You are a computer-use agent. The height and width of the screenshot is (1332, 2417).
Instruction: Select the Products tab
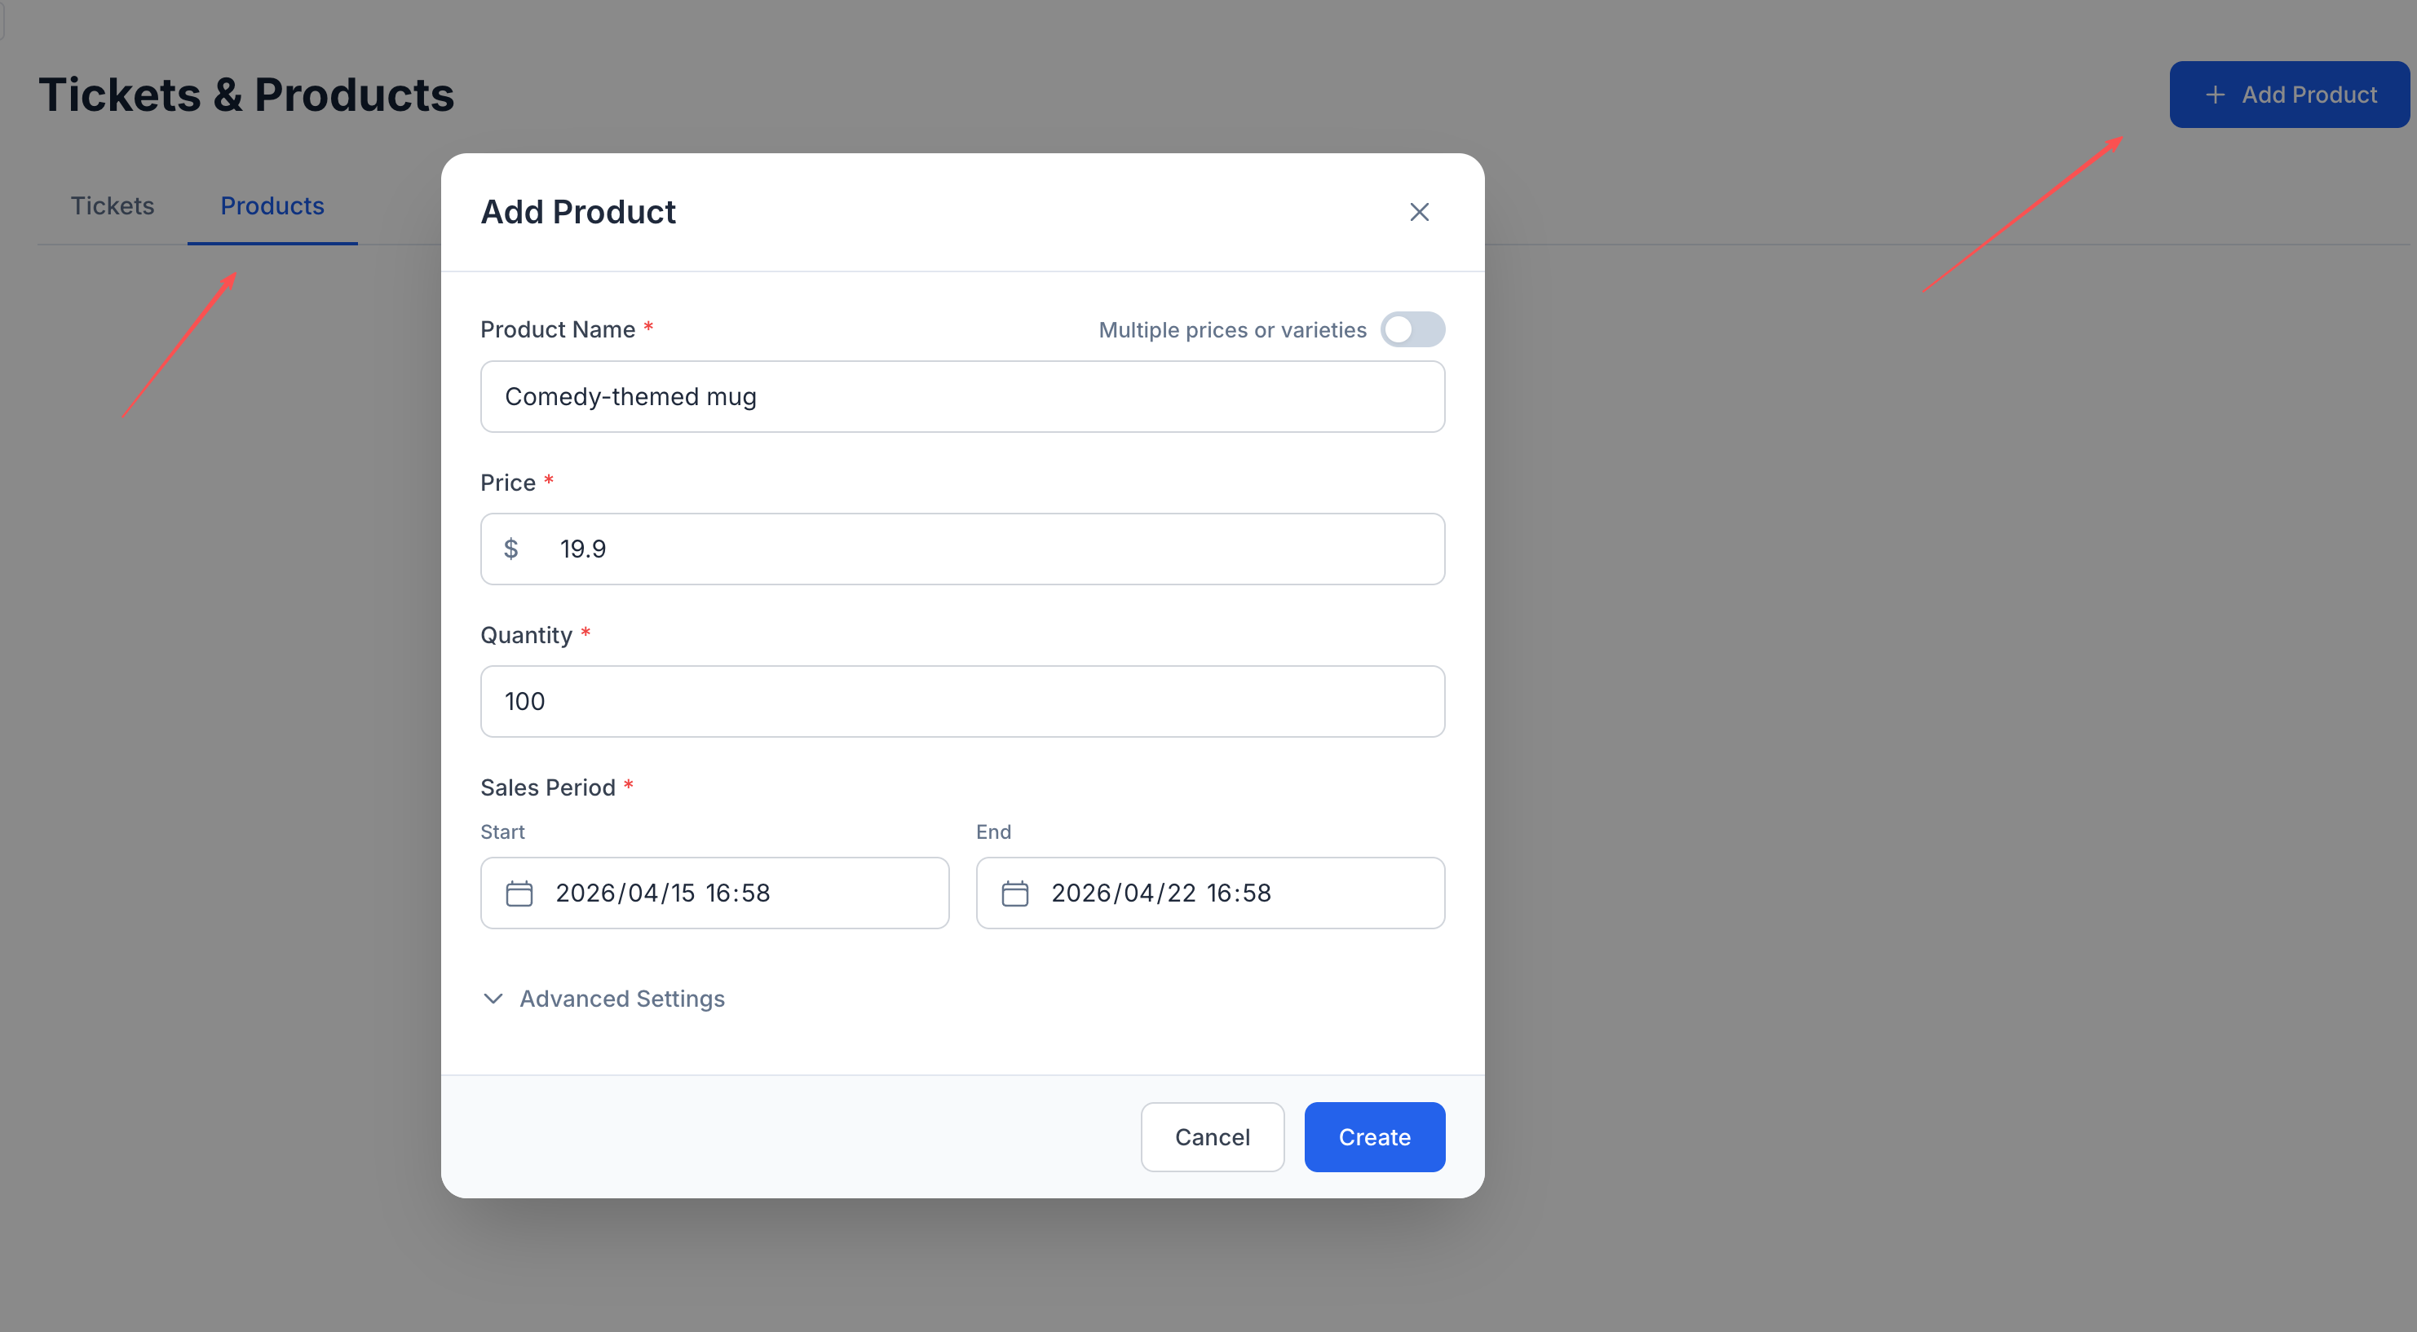pyautogui.click(x=272, y=205)
